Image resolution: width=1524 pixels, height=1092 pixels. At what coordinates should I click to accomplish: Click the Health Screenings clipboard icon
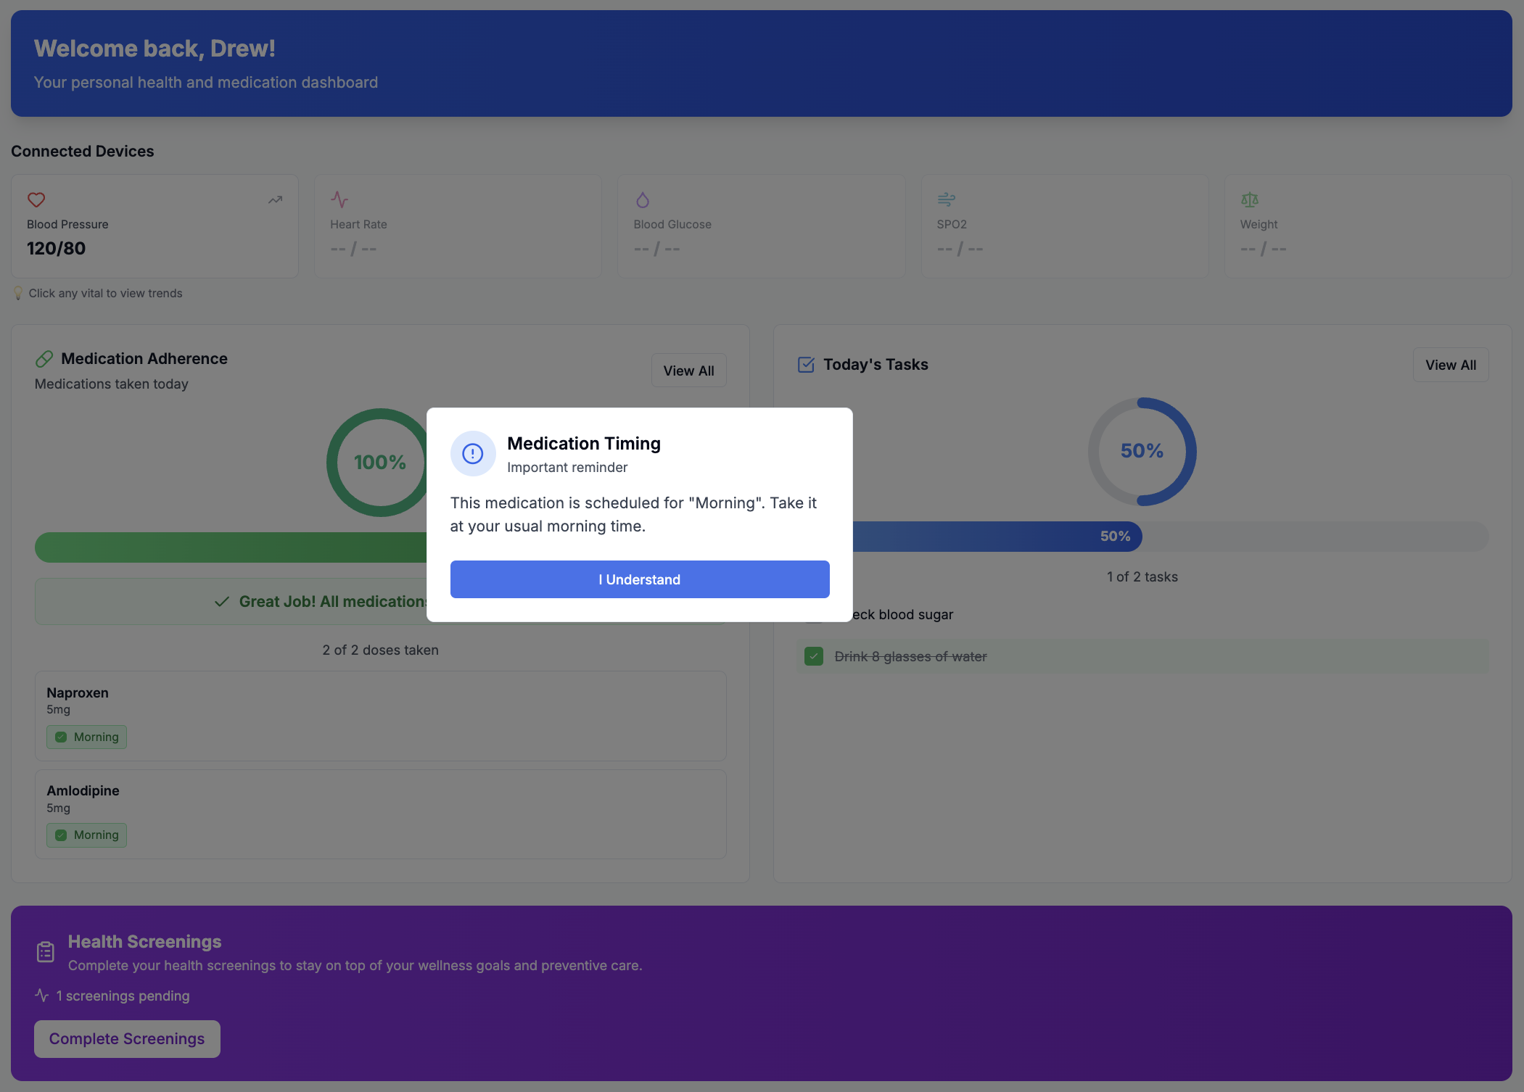[45, 951]
